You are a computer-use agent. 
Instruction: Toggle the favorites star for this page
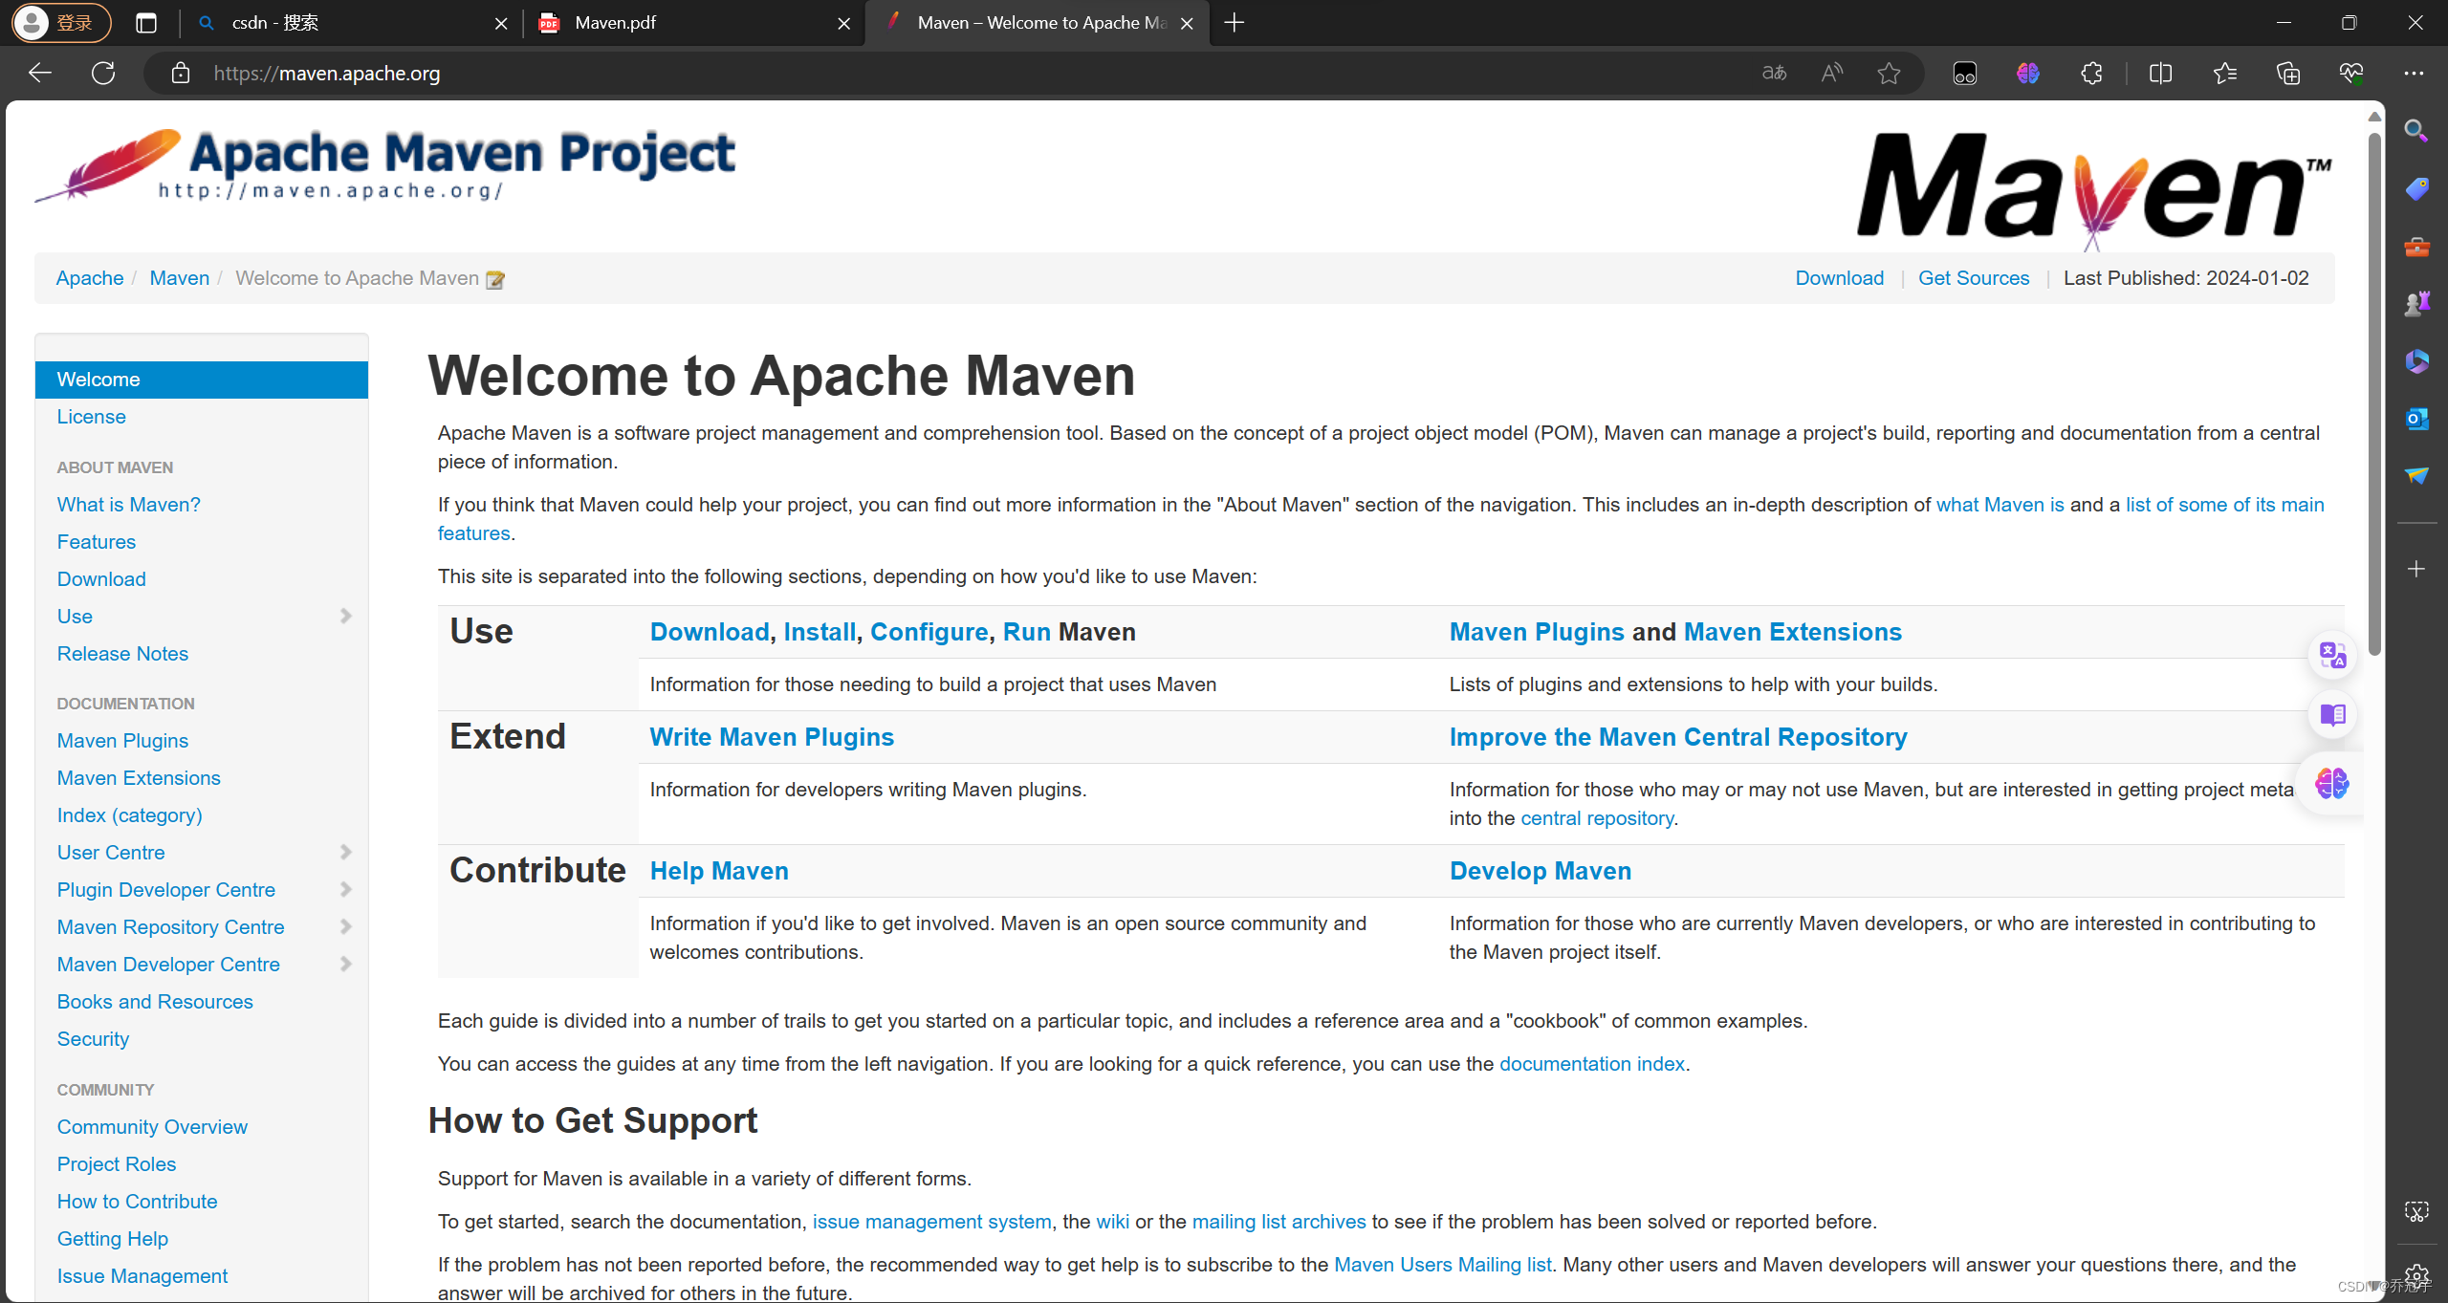(x=1890, y=73)
